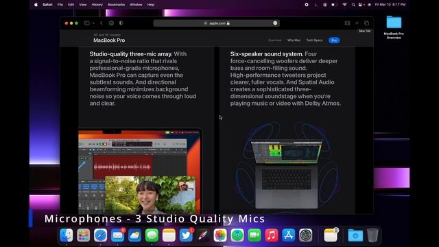Click the toolbar icon left of privacy shield

coord(111,23)
